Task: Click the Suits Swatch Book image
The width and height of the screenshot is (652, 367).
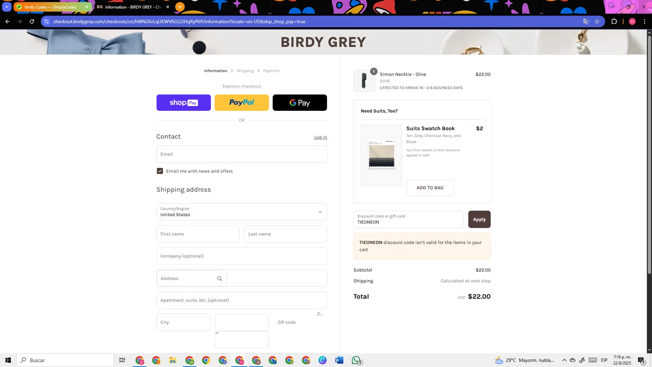Action: click(x=381, y=155)
